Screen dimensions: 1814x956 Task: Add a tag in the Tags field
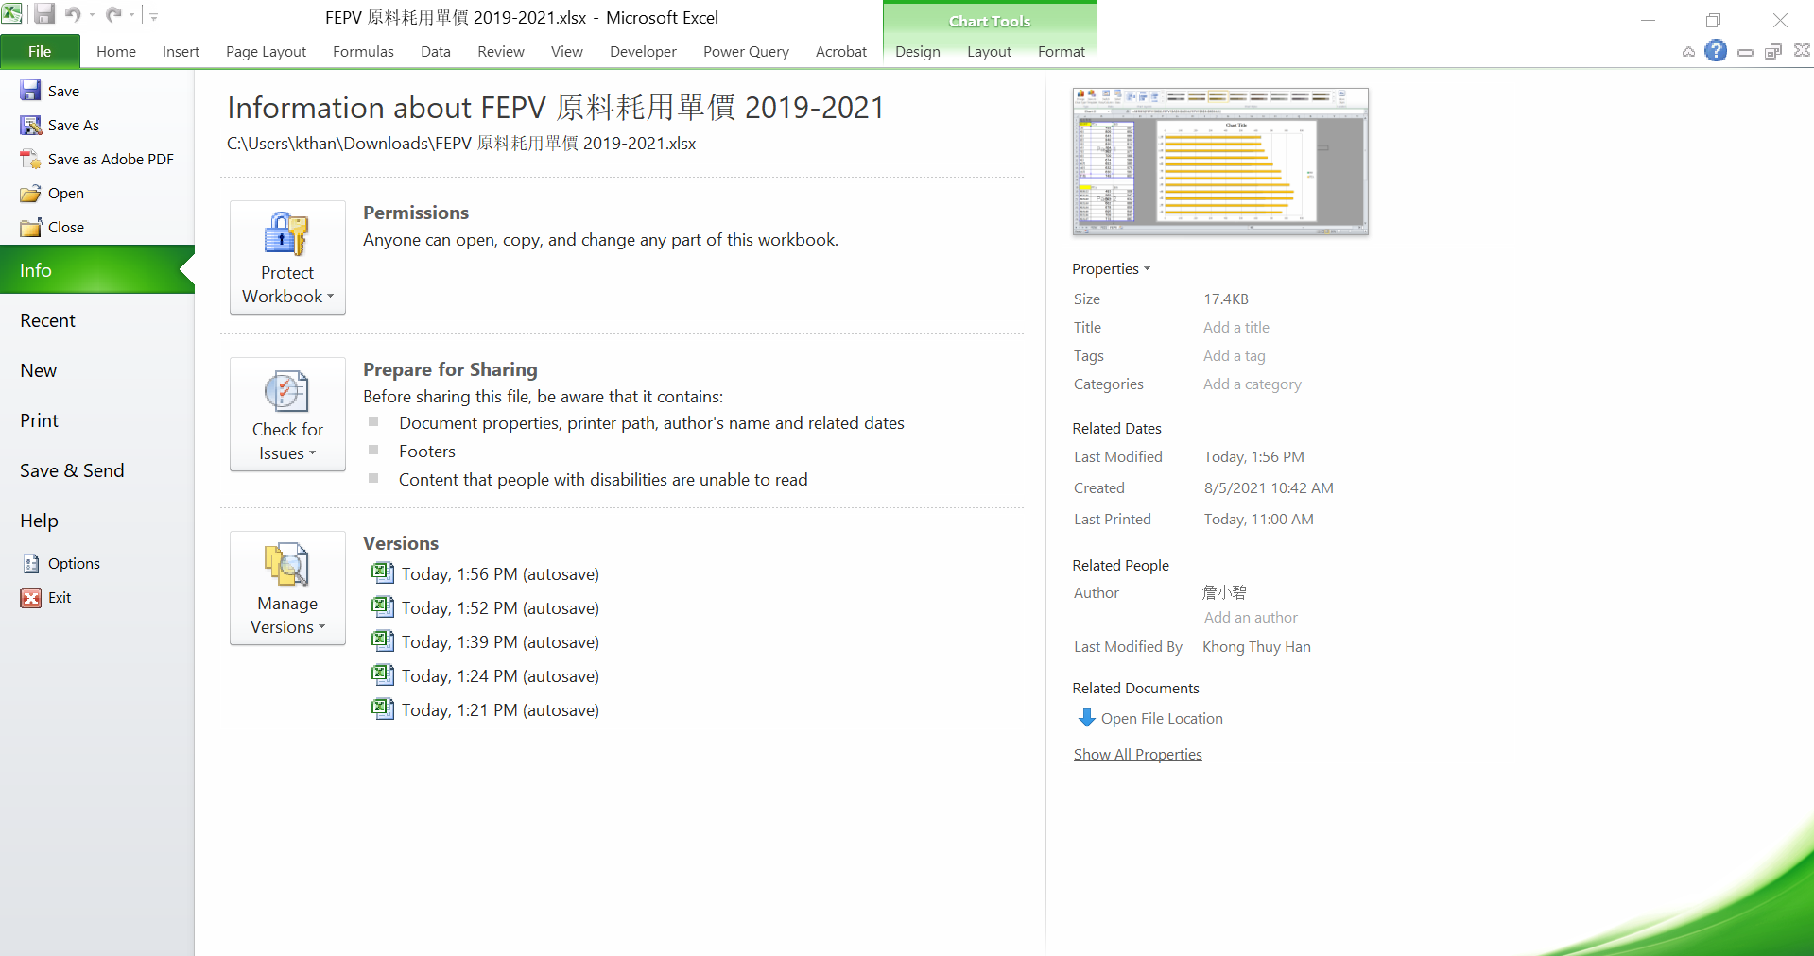click(x=1235, y=355)
